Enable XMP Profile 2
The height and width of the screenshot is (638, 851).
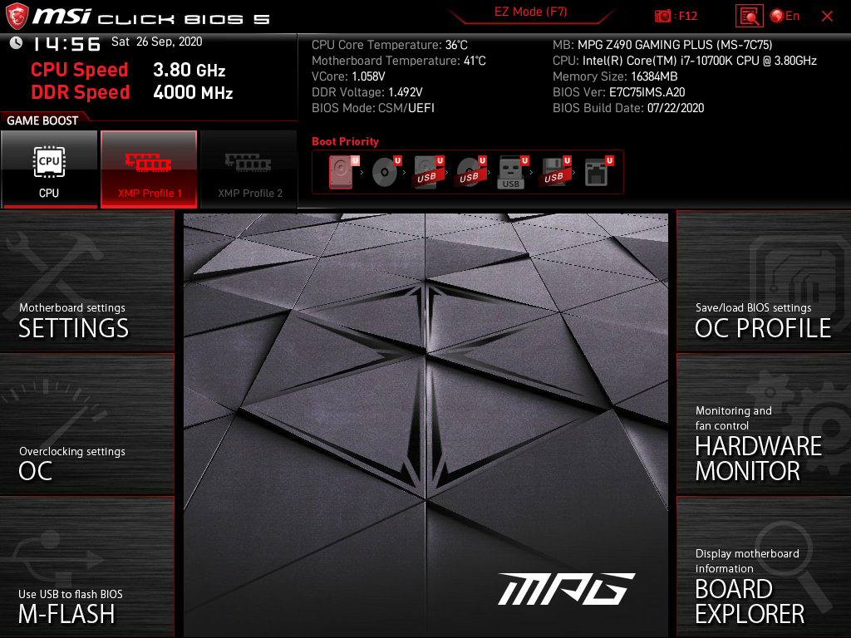(x=249, y=169)
